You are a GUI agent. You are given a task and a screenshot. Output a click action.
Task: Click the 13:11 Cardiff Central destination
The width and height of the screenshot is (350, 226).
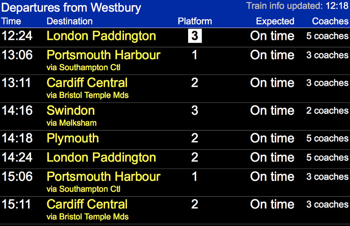coord(87,83)
